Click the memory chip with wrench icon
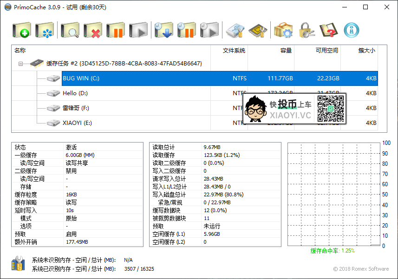Viewport: 398px width, 279px height. [x=258, y=31]
